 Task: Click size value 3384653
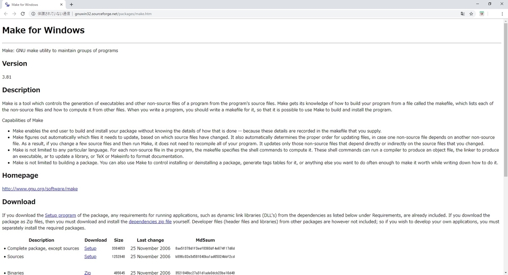click(119, 248)
